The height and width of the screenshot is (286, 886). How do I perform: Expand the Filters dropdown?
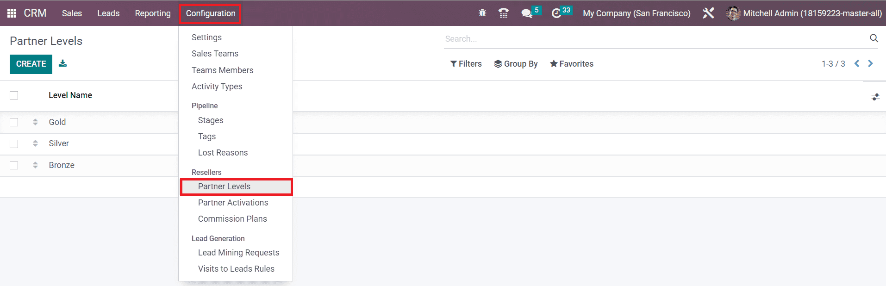coord(466,64)
